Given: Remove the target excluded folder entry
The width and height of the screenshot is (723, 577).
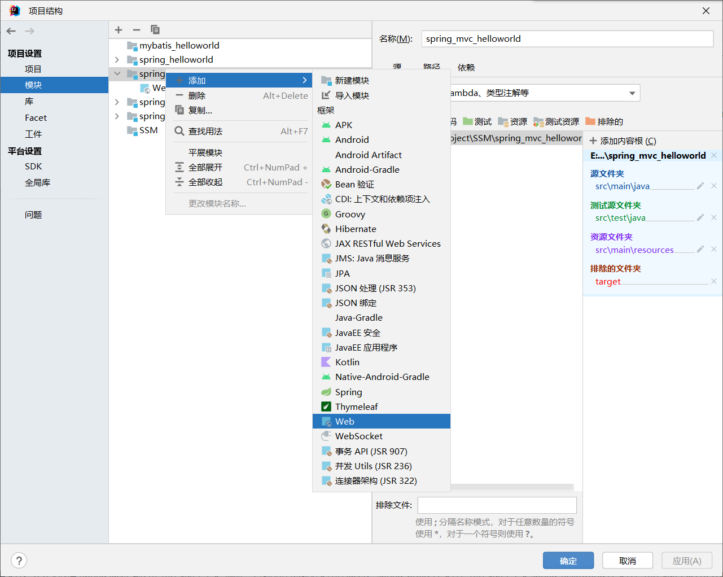Looking at the screenshot, I should pos(714,281).
